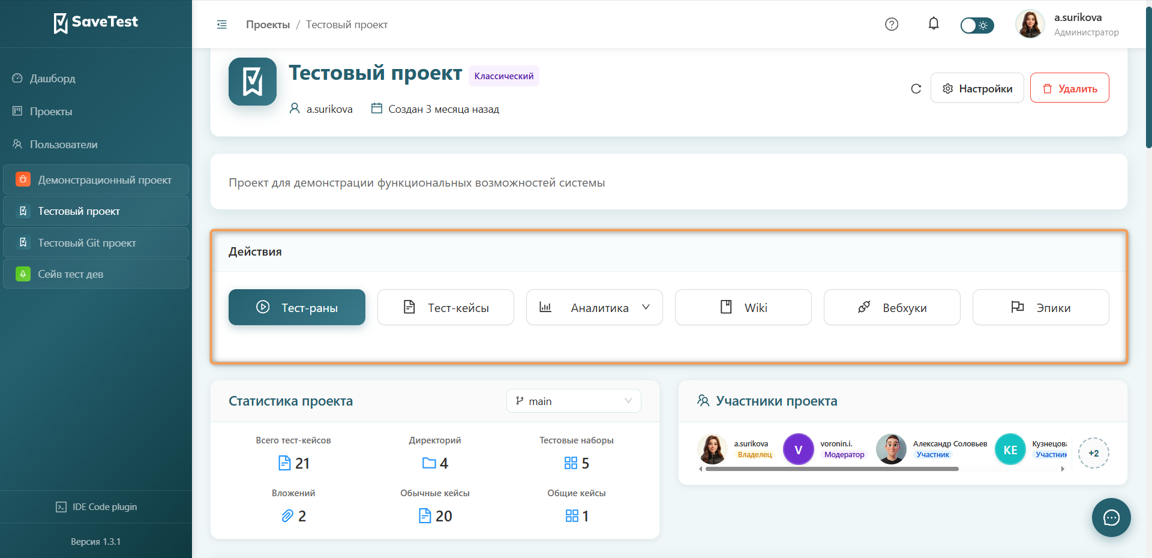
Task: Click Общие кейсы count 1
Action: [577, 516]
